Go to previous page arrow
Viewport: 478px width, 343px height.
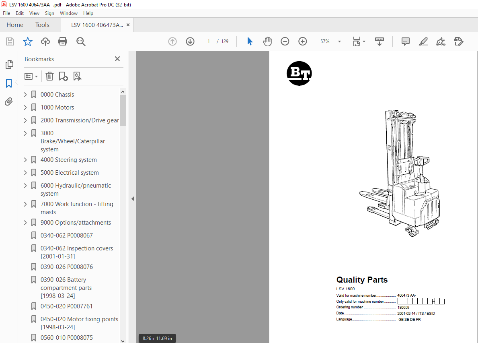172,41
